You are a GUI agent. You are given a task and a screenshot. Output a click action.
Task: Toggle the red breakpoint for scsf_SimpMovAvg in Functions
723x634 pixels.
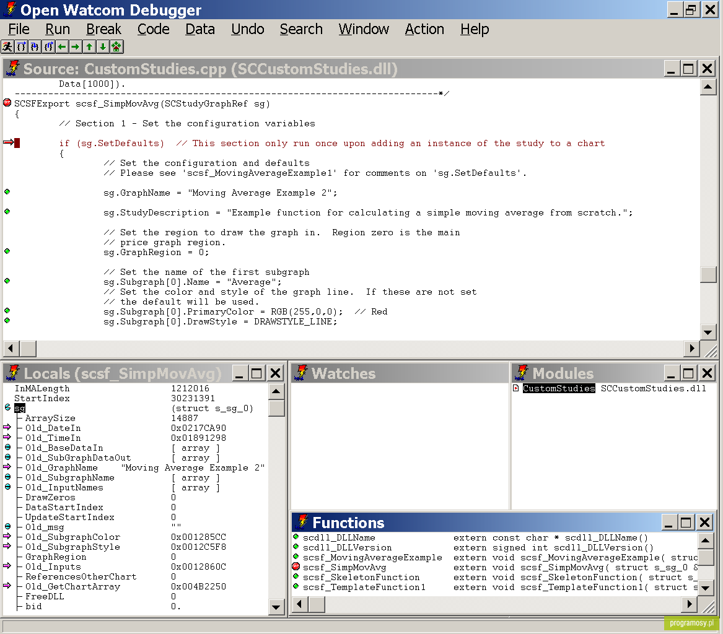click(296, 567)
